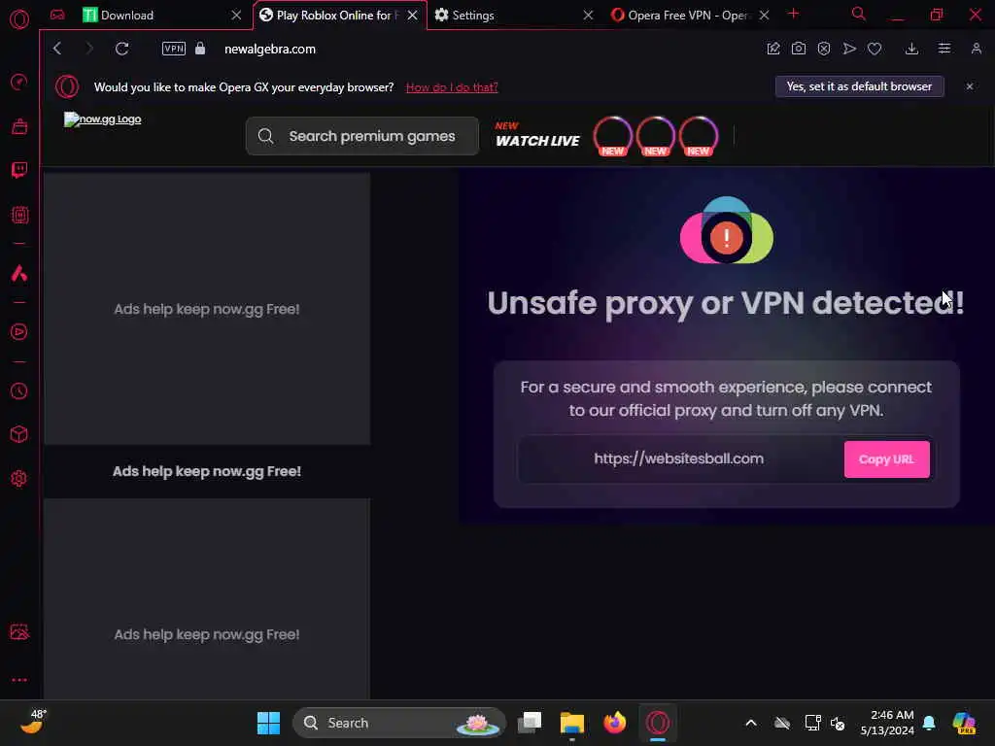Click the Copy URL button
995x746 pixels.
pos(886,459)
